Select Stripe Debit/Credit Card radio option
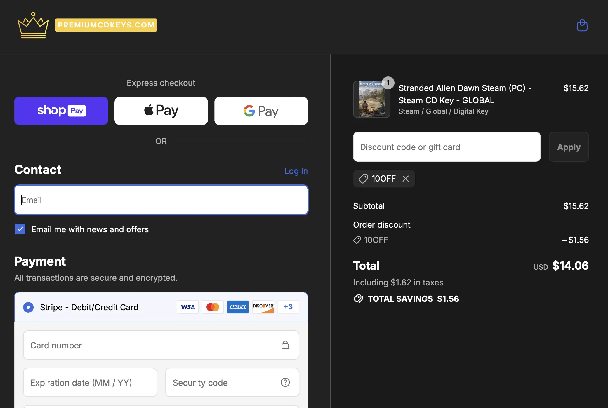 (28, 307)
